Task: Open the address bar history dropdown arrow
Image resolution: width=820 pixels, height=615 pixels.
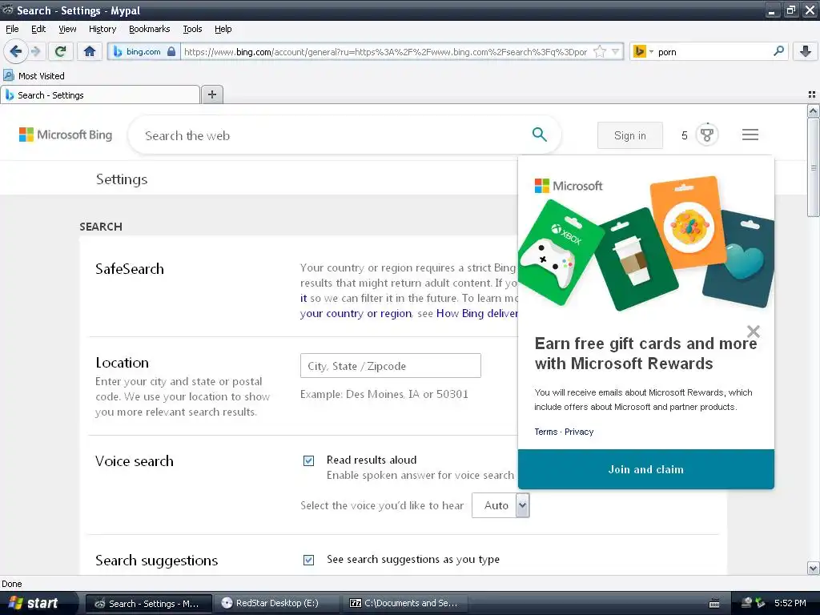Action: pos(616,51)
